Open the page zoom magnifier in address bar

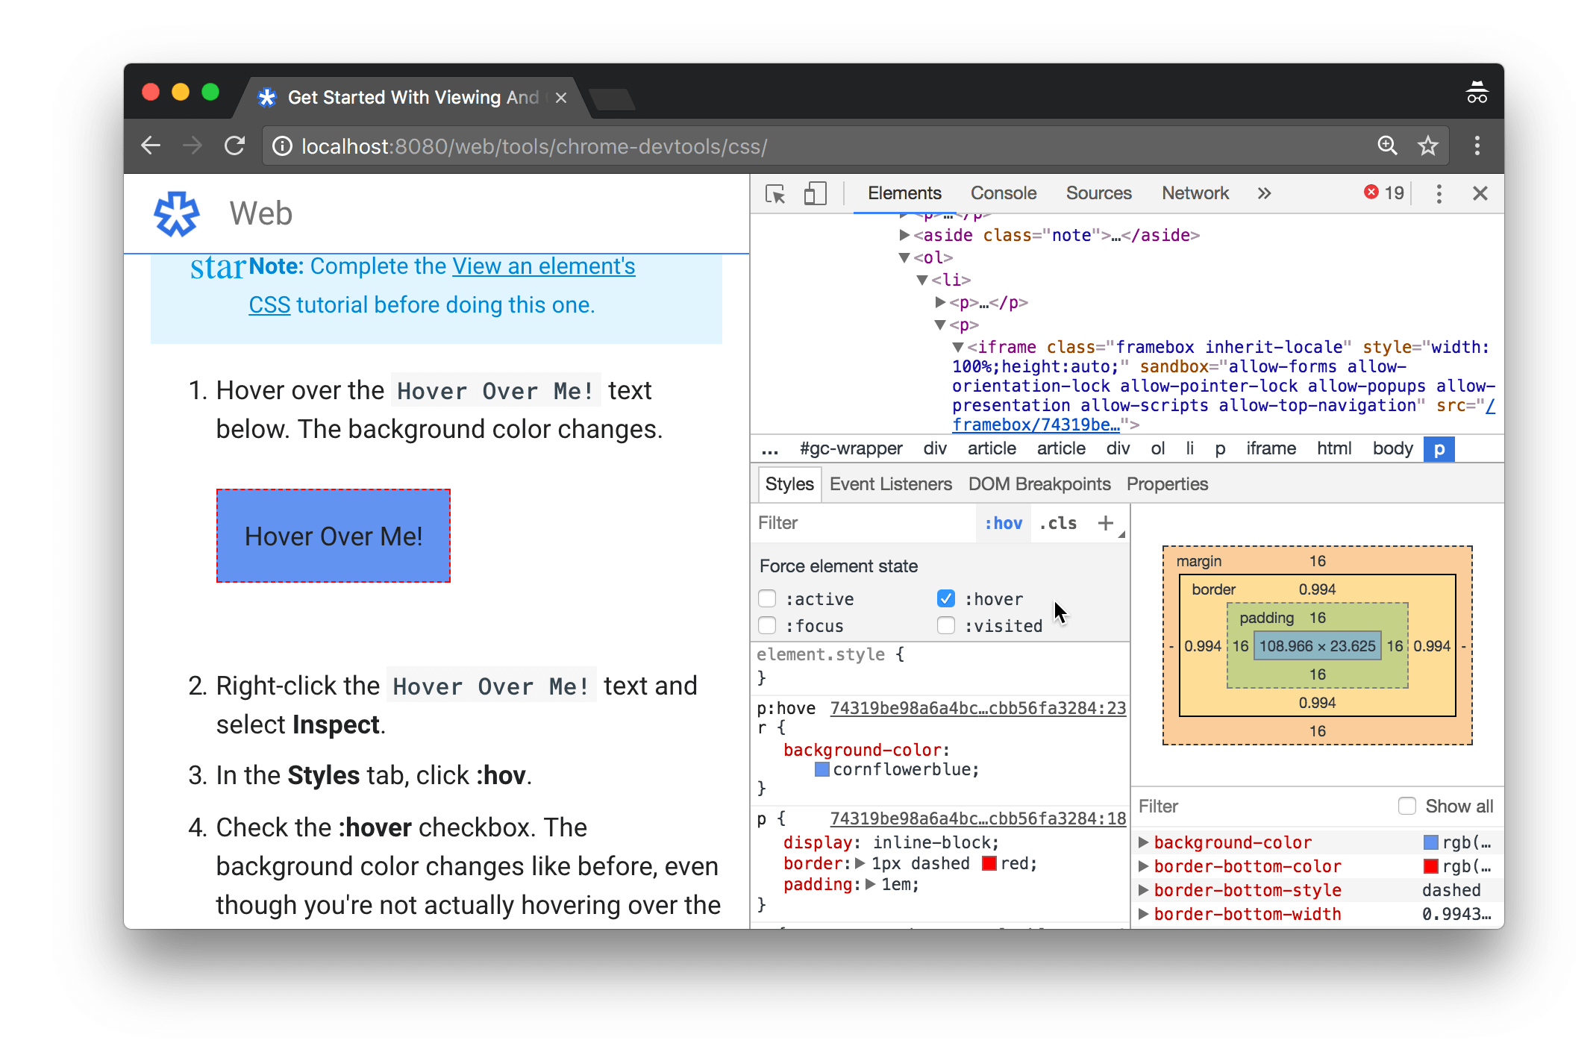pos(1386,145)
